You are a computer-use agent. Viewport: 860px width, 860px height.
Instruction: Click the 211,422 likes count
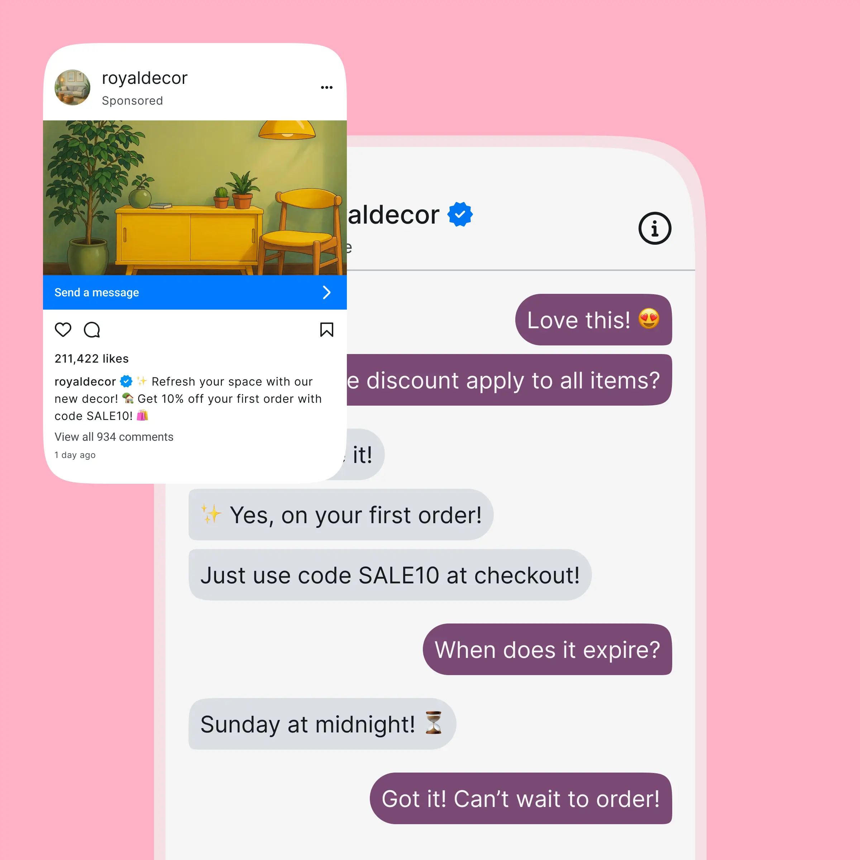tap(92, 359)
